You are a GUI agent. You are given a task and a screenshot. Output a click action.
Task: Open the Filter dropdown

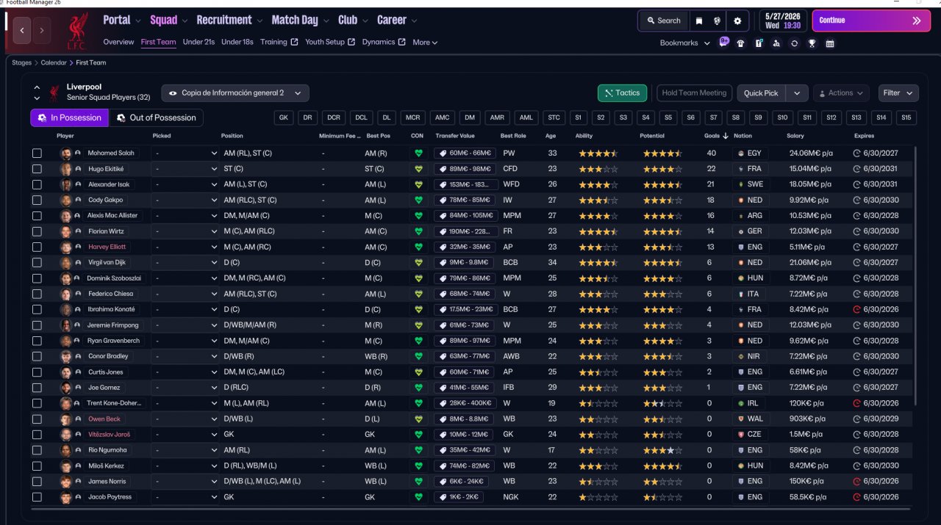898,93
